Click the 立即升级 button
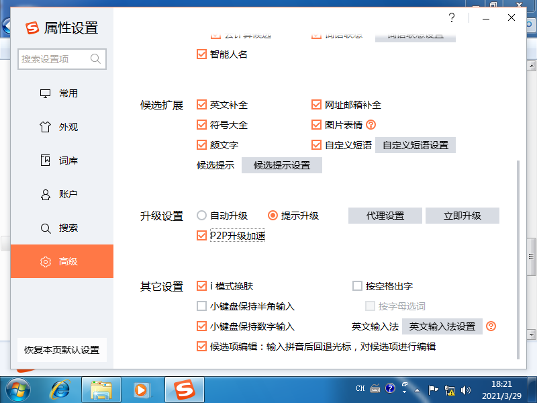537x403 pixels. click(462, 216)
